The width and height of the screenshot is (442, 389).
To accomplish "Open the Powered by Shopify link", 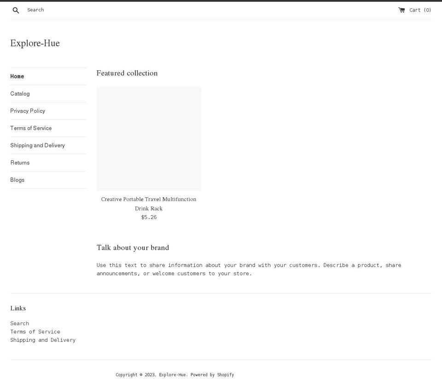I will (212, 375).
